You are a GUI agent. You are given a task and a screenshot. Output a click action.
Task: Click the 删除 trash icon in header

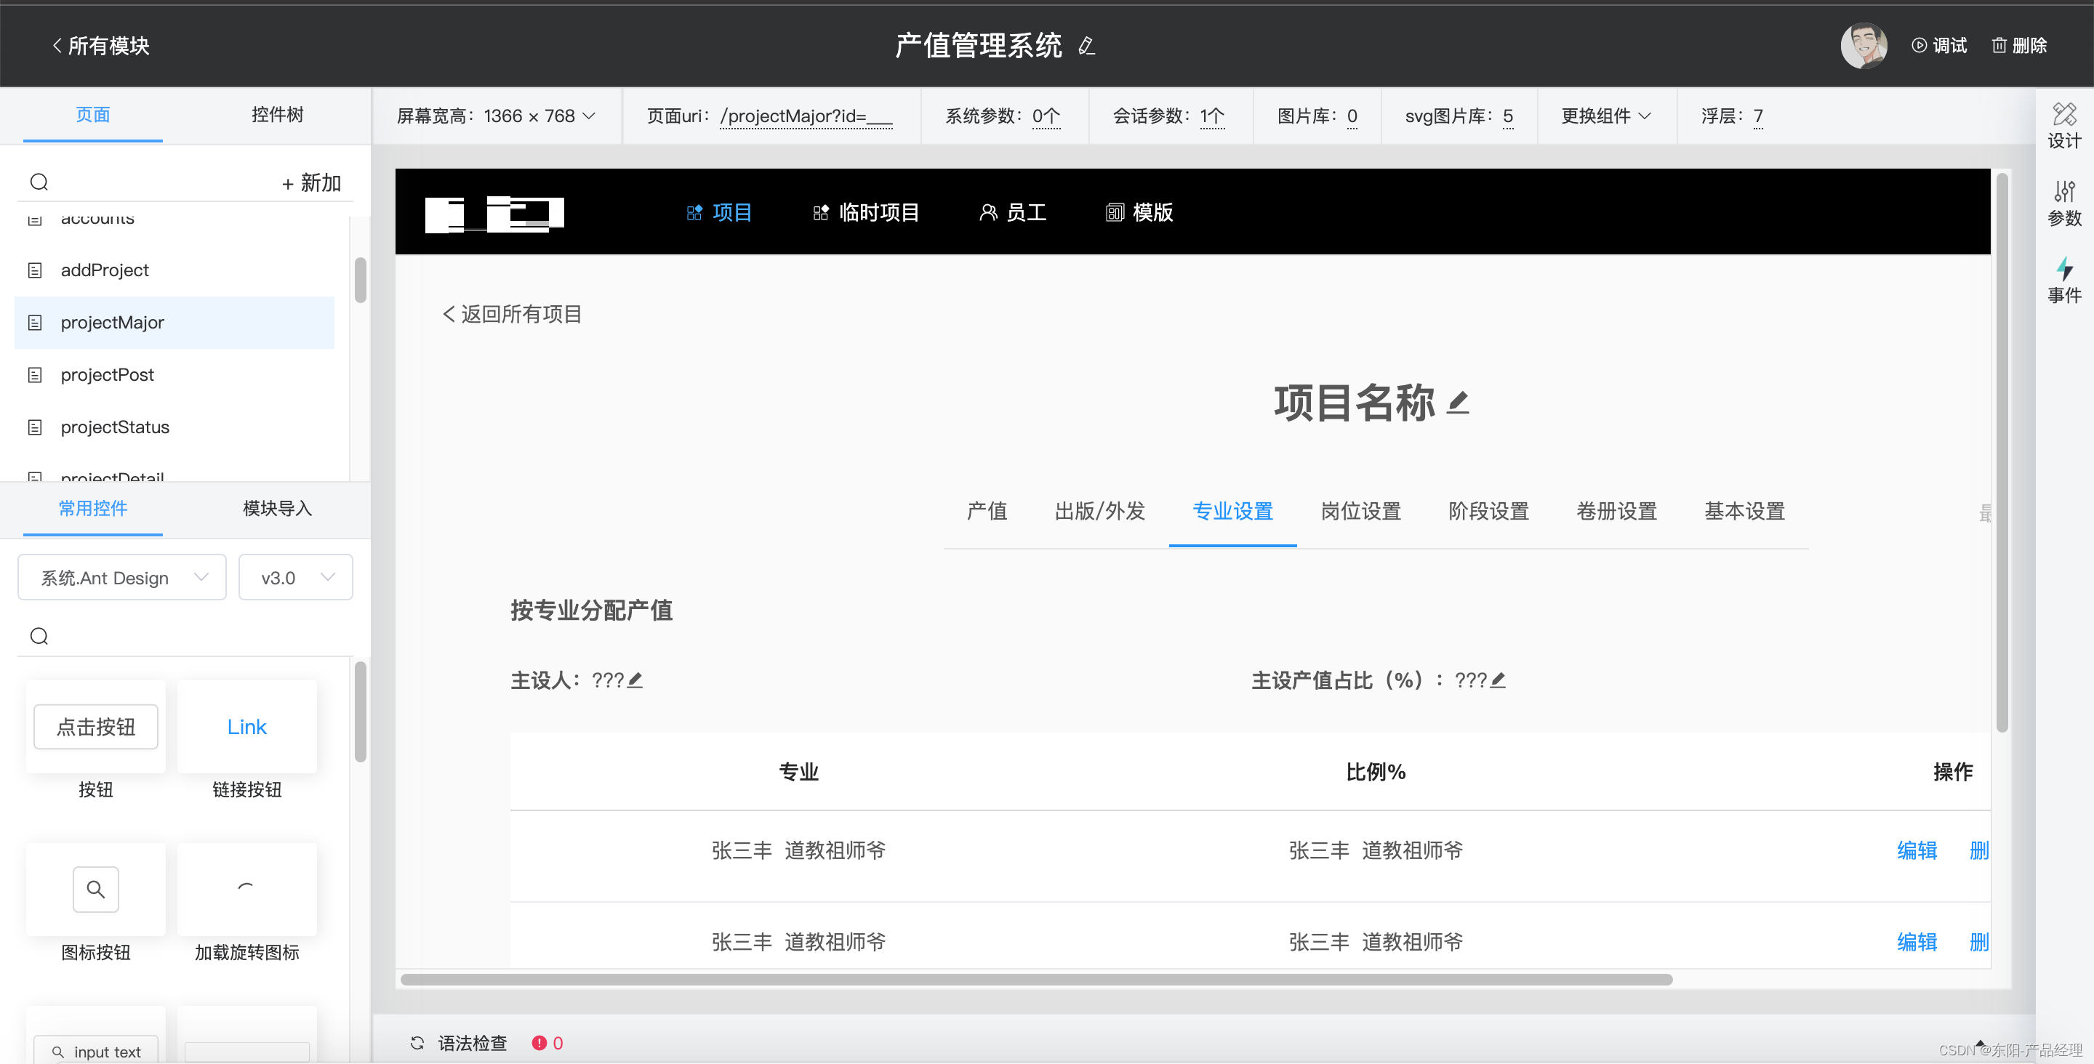(1999, 46)
